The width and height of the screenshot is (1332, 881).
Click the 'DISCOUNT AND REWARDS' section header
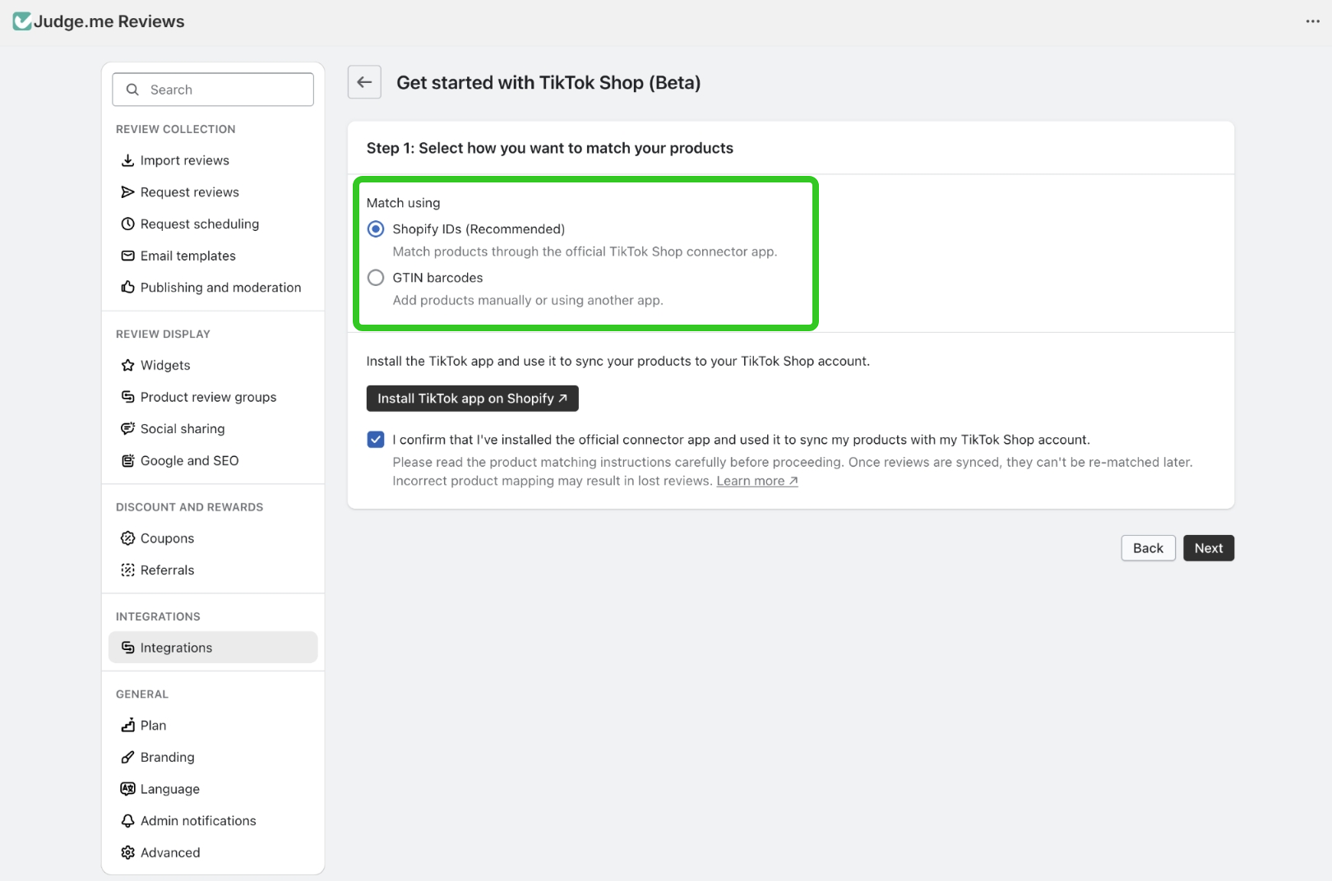click(190, 507)
